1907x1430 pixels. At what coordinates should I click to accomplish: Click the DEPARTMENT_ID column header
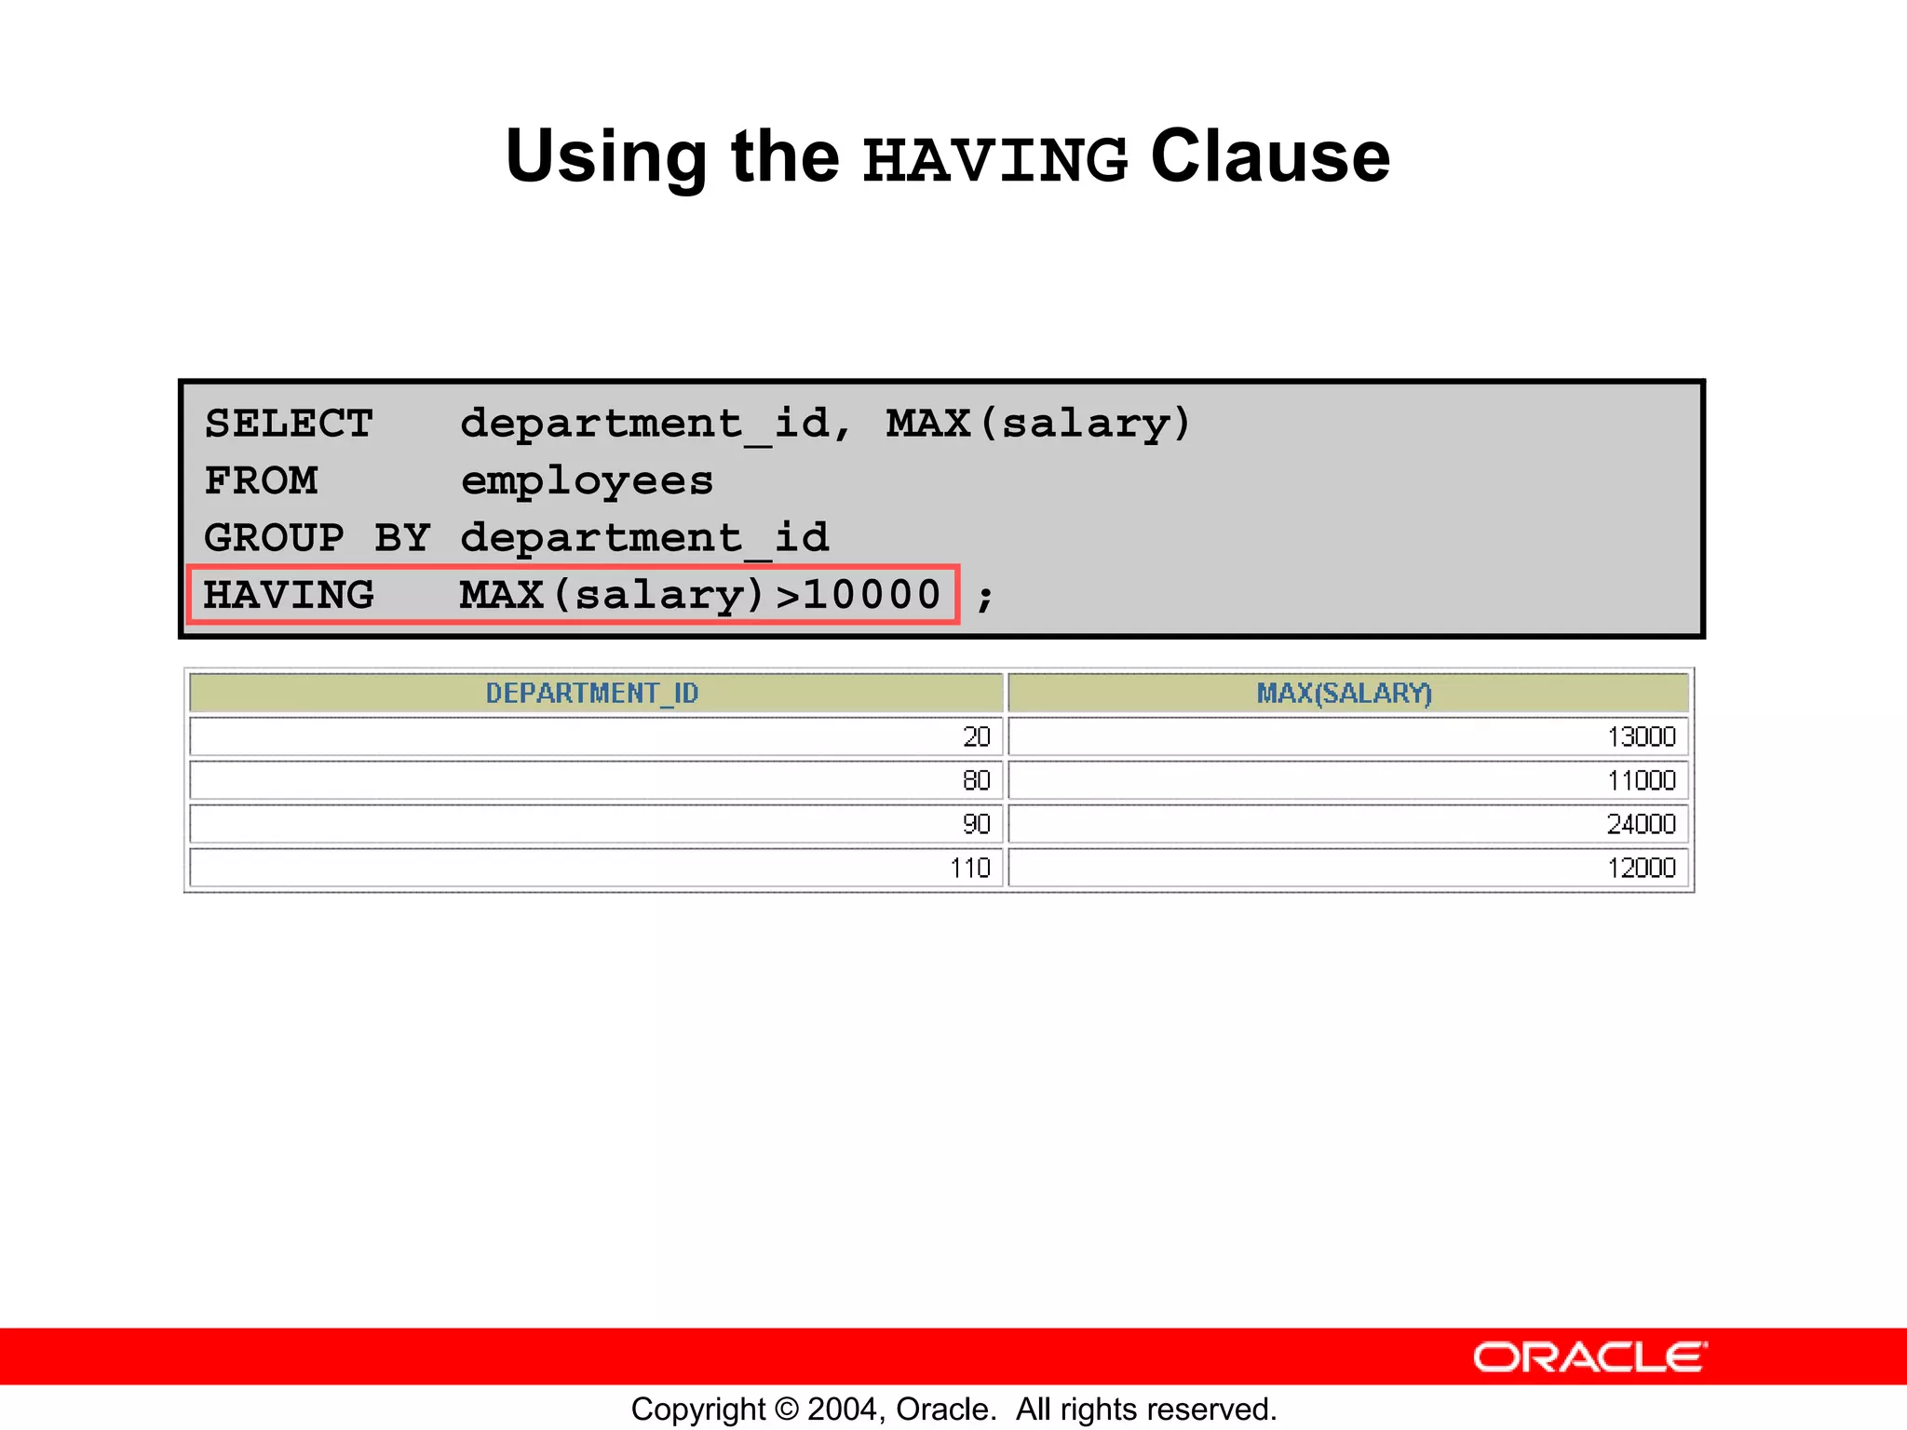(x=594, y=693)
